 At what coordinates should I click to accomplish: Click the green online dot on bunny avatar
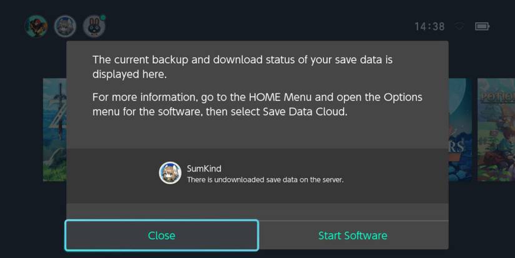(103, 17)
